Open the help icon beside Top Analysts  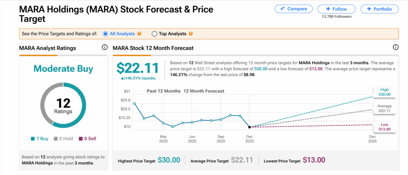pos(191,34)
